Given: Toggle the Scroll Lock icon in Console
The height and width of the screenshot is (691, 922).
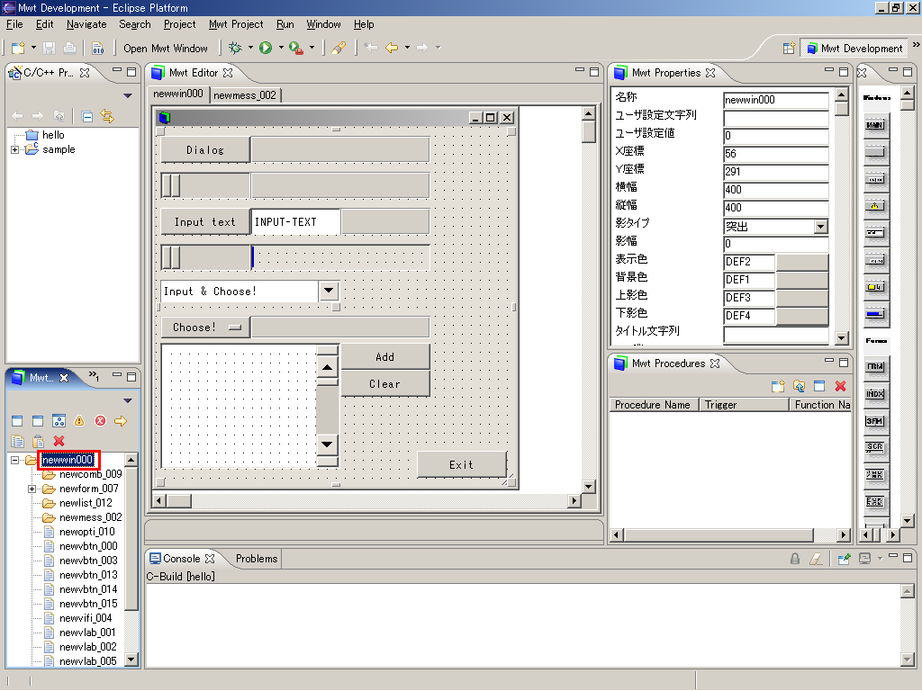Looking at the screenshot, I should (x=795, y=558).
